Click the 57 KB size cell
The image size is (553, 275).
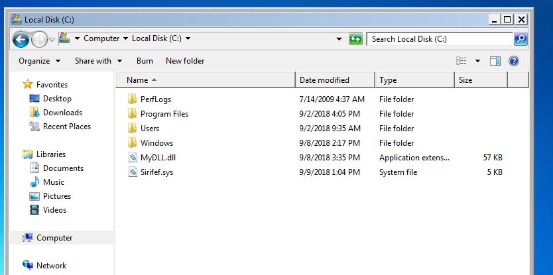coord(493,158)
